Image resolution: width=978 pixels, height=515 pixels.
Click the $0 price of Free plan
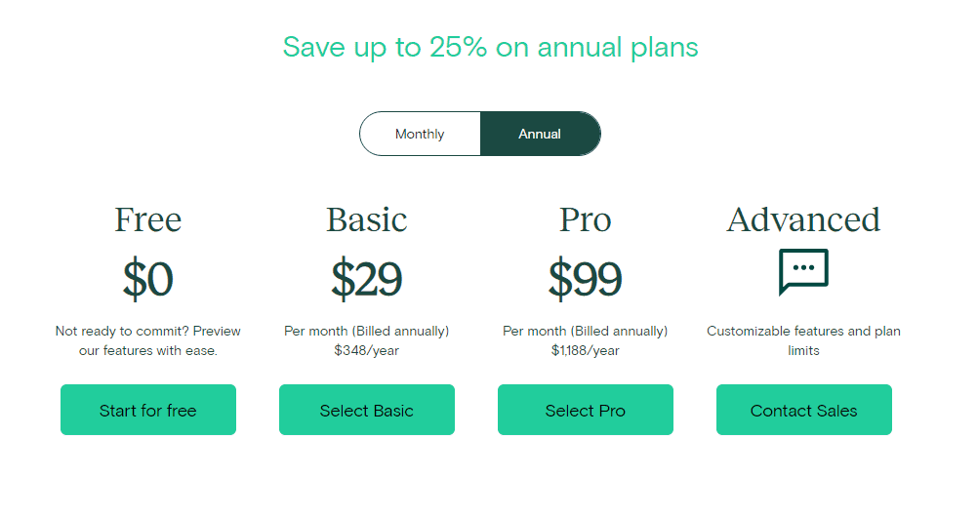pos(148,279)
